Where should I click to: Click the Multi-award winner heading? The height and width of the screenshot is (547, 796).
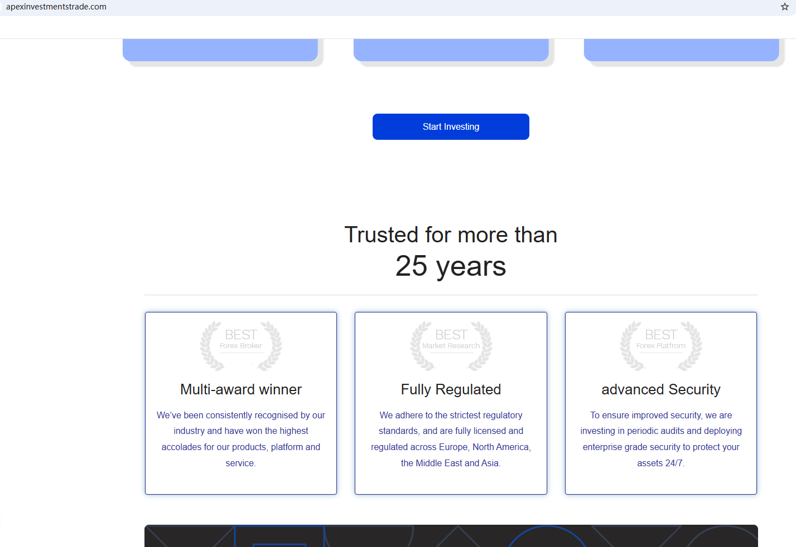click(x=241, y=389)
